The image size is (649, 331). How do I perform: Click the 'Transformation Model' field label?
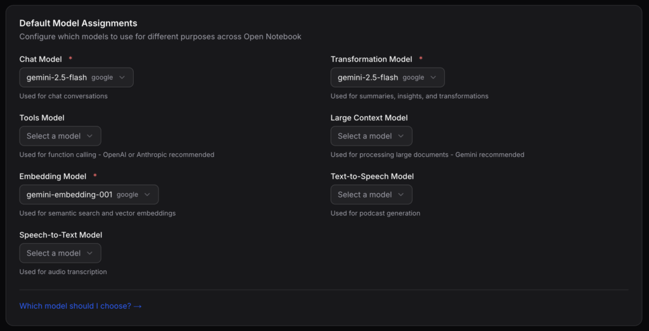371,59
